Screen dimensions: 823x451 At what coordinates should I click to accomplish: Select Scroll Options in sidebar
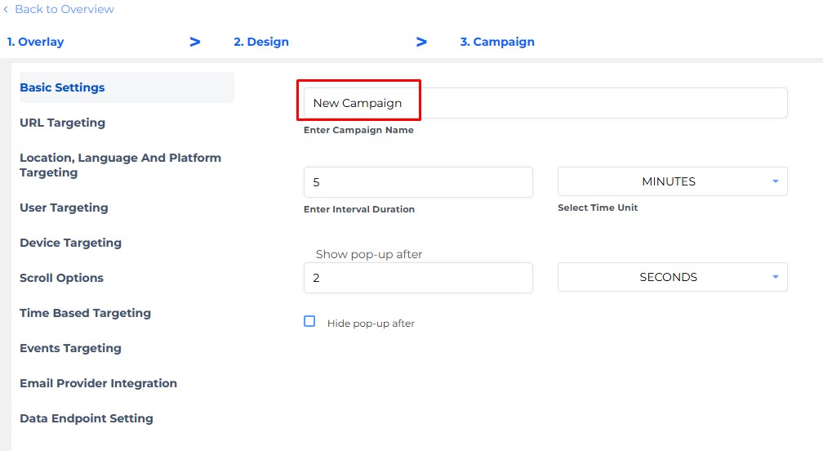61,278
